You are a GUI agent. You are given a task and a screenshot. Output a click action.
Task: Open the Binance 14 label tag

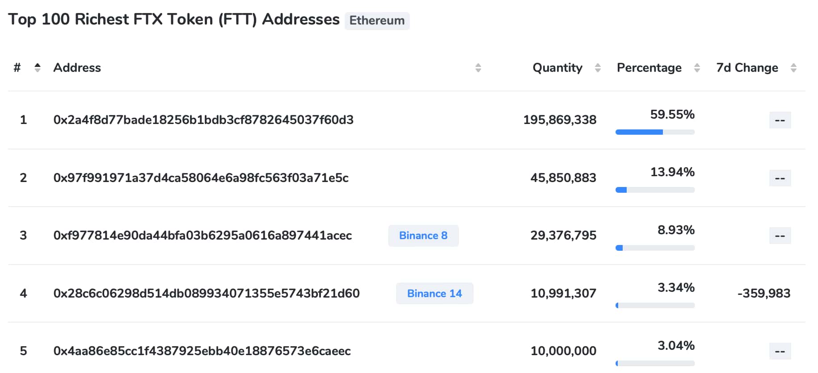[x=434, y=294]
